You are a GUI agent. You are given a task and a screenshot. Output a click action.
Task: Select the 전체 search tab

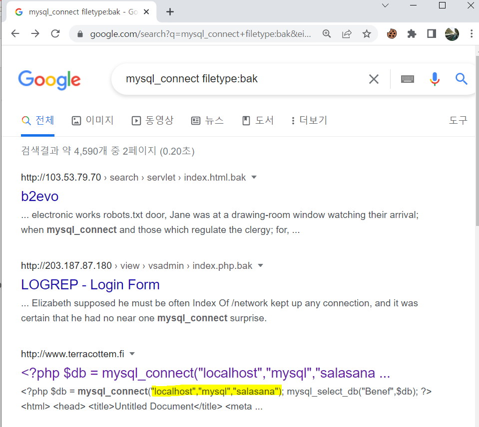click(38, 121)
